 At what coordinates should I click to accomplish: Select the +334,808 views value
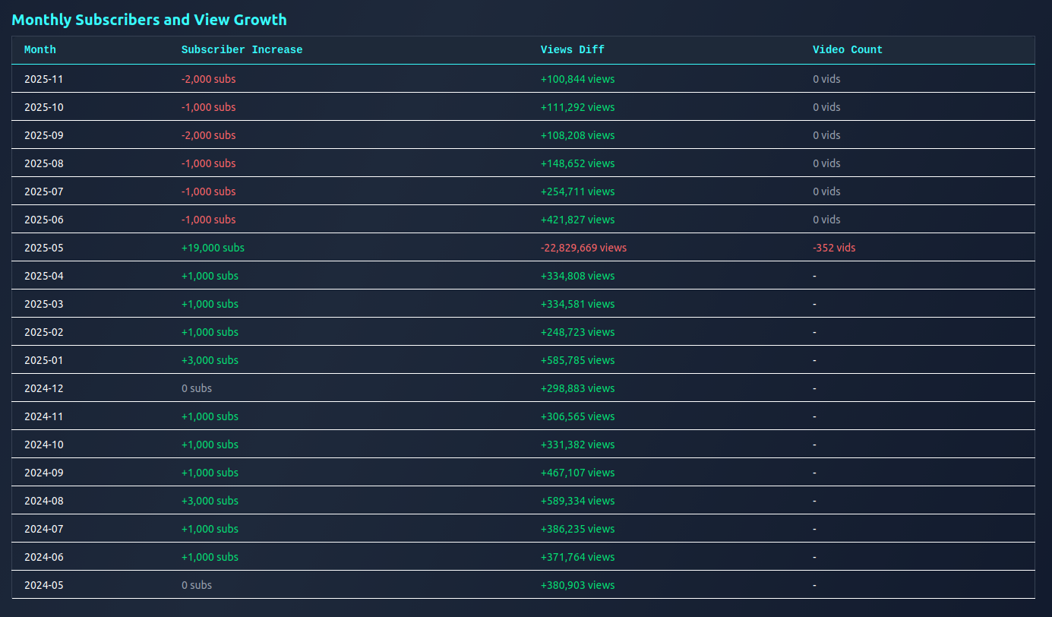pos(578,276)
